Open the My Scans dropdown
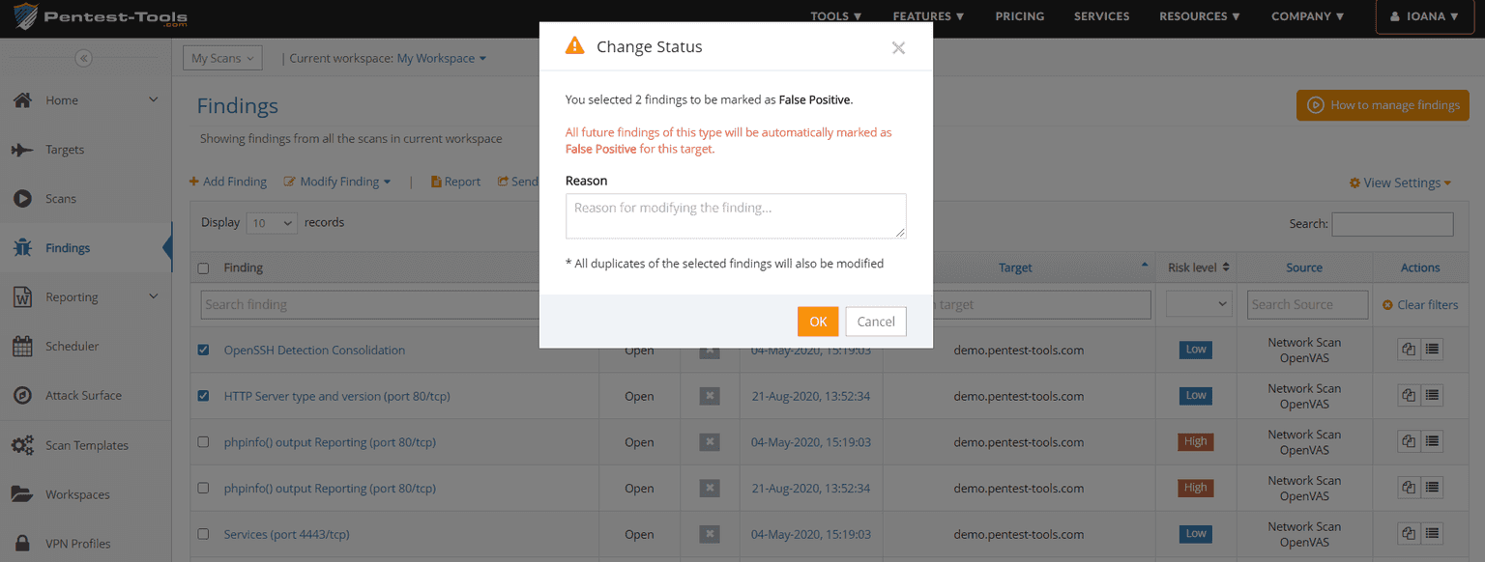The image size is (1485, 562). coord(222,59)
